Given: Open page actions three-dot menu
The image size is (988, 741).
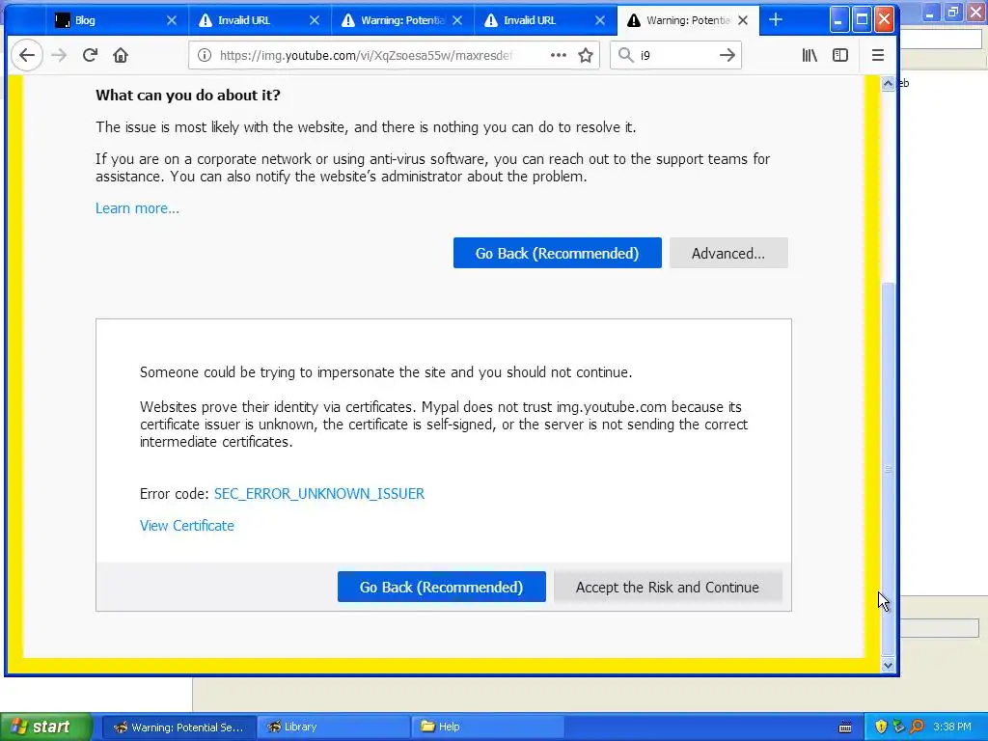Looking at the screenshot, I should click(559, 55).
